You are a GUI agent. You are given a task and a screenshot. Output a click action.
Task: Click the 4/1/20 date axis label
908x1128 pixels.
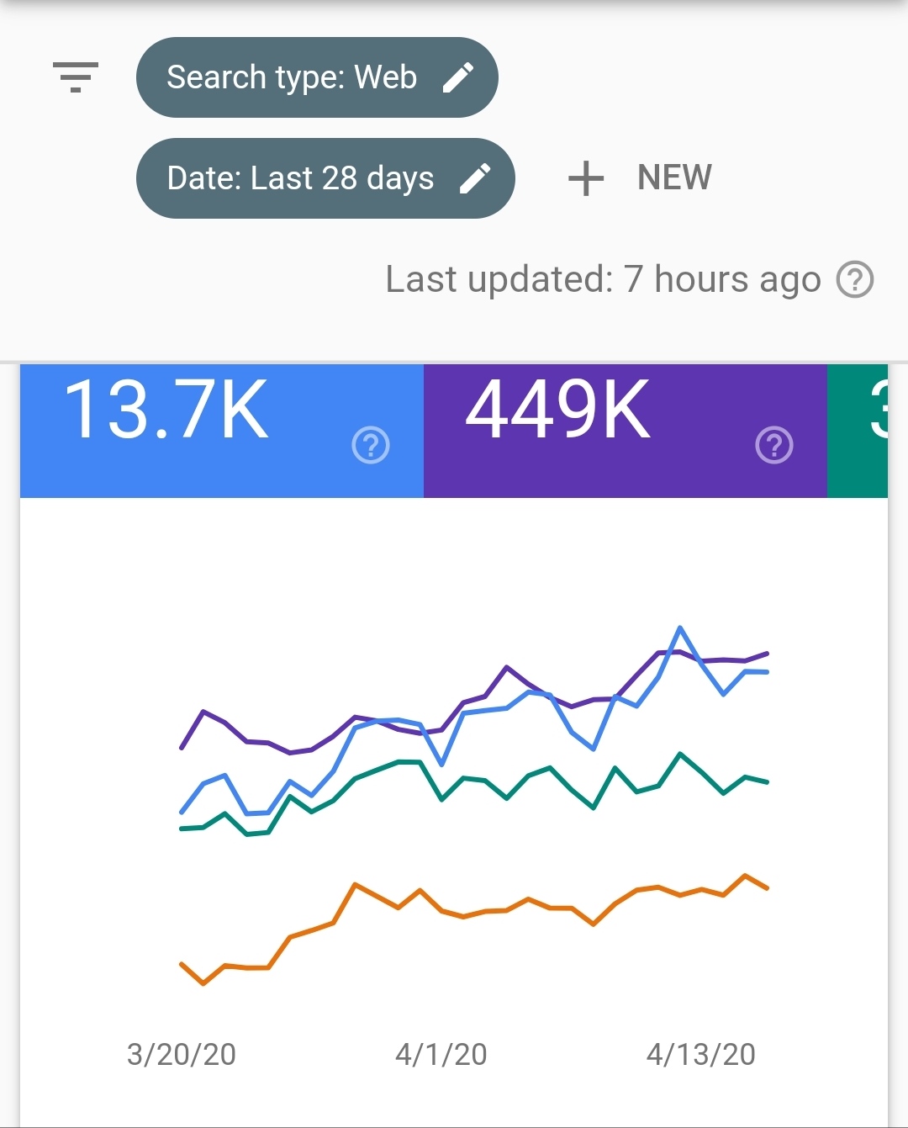coord(441,1054)
